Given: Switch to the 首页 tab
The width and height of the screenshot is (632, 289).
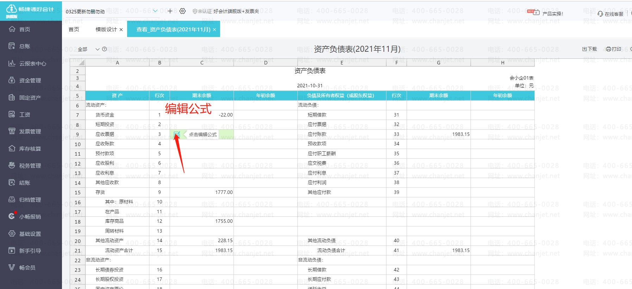Looking at the screenshot, I should (x=74, y=30).
